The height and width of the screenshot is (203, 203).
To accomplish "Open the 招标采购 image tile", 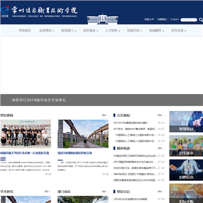I will coord(186,193).
